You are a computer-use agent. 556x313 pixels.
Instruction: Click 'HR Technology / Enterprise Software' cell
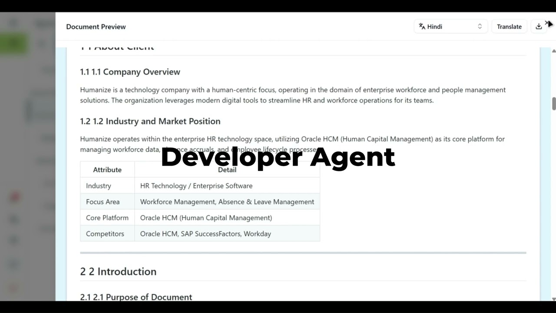click(227, 186)
